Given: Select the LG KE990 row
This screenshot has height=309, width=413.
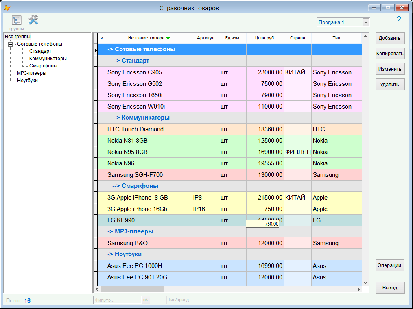Looking at the screenshot, I should point(229,220).
